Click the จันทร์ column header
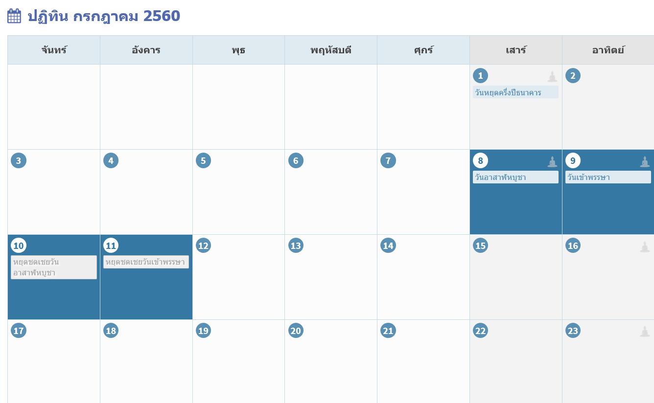 tap(54, 50)
